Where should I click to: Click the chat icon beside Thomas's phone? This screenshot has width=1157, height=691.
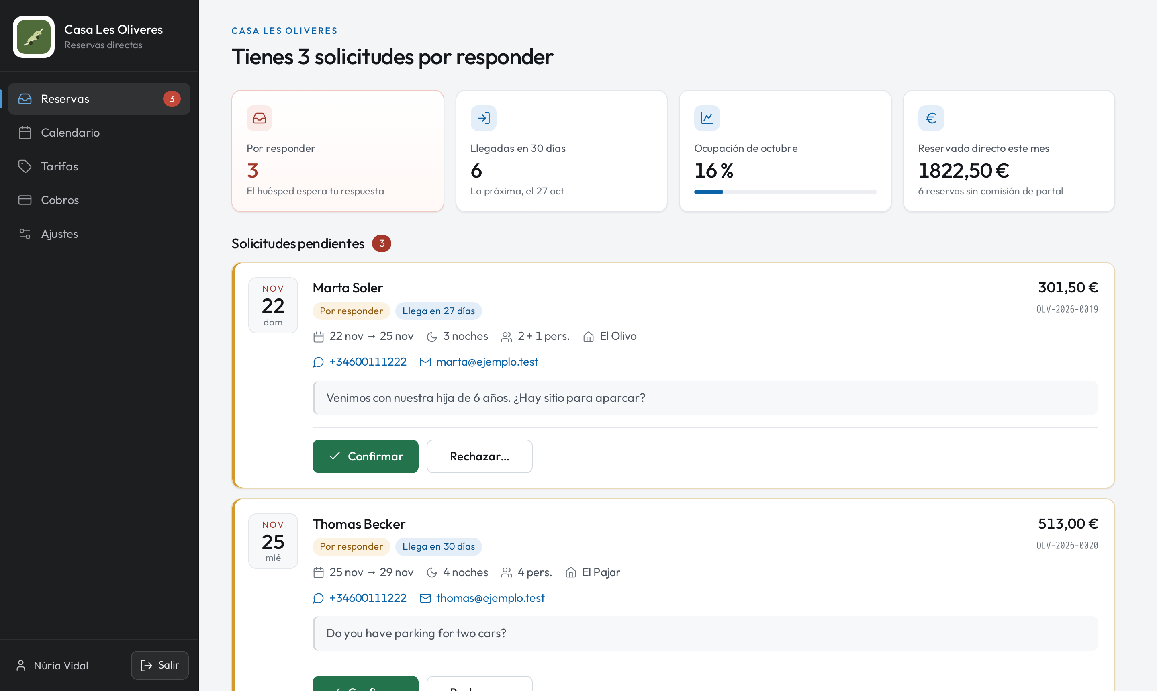point(319,598)
